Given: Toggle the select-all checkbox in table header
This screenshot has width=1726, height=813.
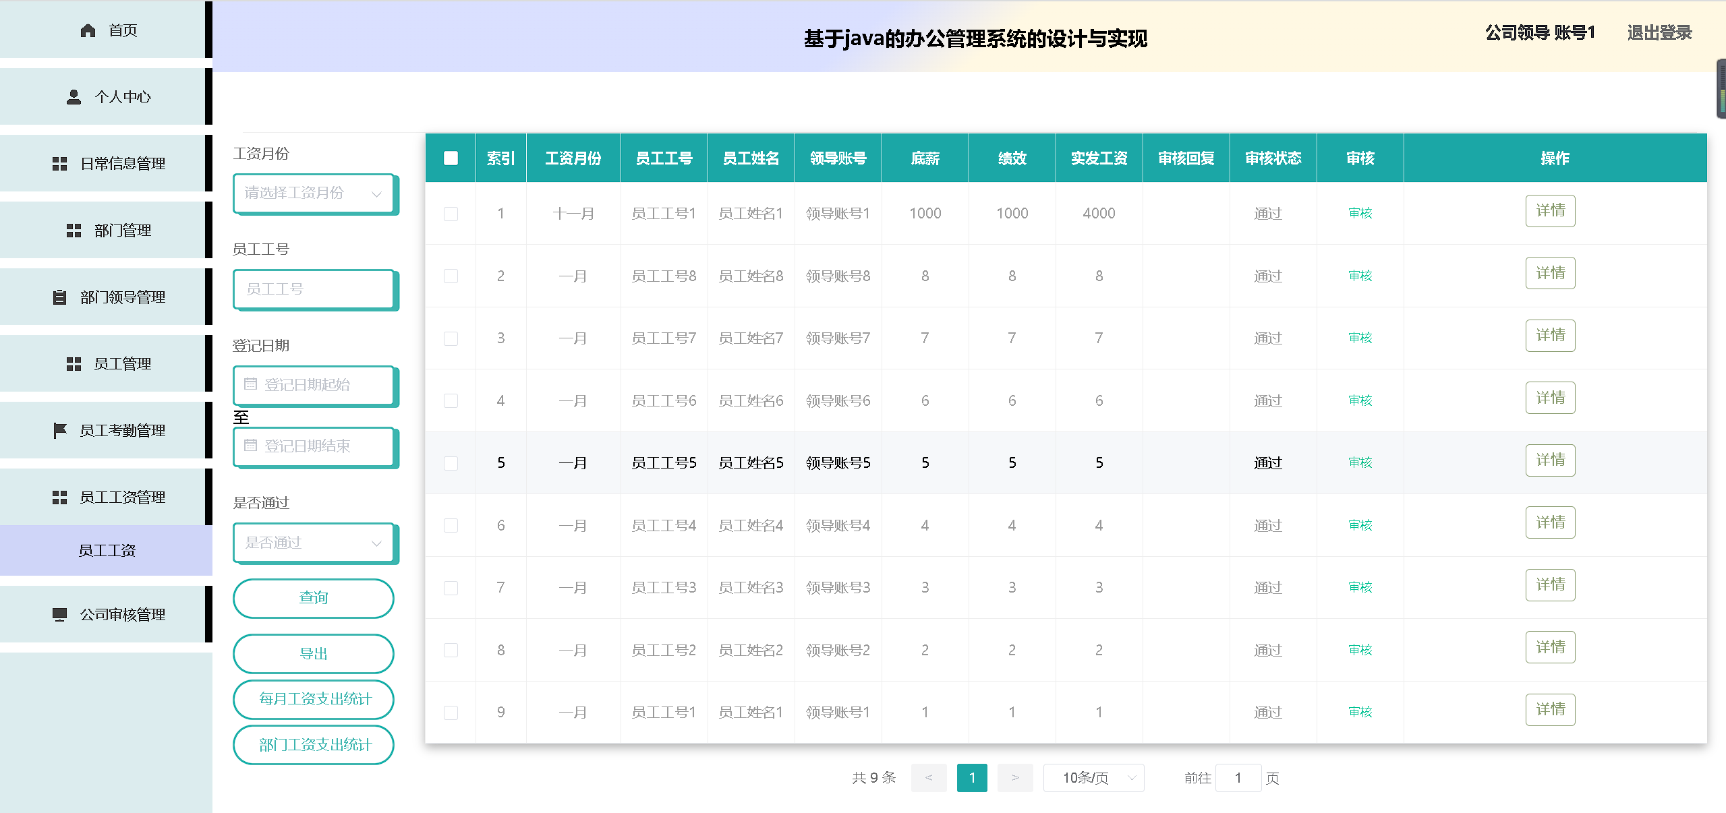Looking at the screenshot, I should [x=451, y=158].
